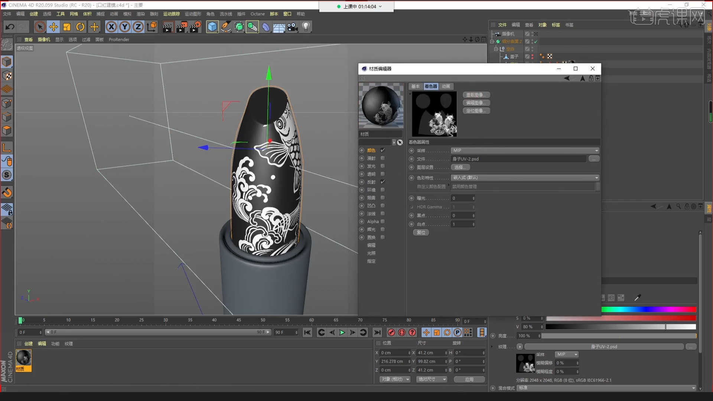Add a Light object
The height and width of the screenshot is (401, 713).
(306, 27)
